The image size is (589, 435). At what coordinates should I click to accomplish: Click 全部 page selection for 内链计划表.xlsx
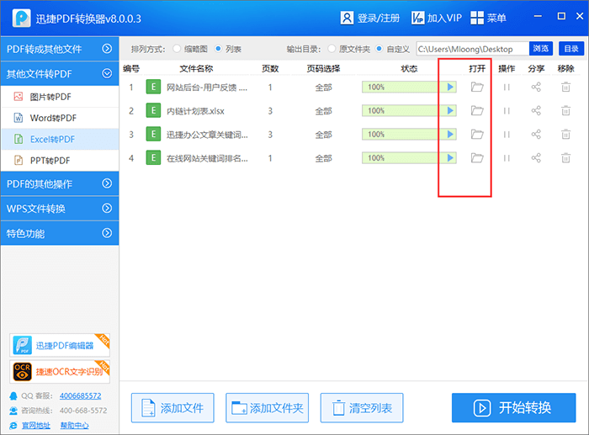pyautogui.click(x=323, y=111)
